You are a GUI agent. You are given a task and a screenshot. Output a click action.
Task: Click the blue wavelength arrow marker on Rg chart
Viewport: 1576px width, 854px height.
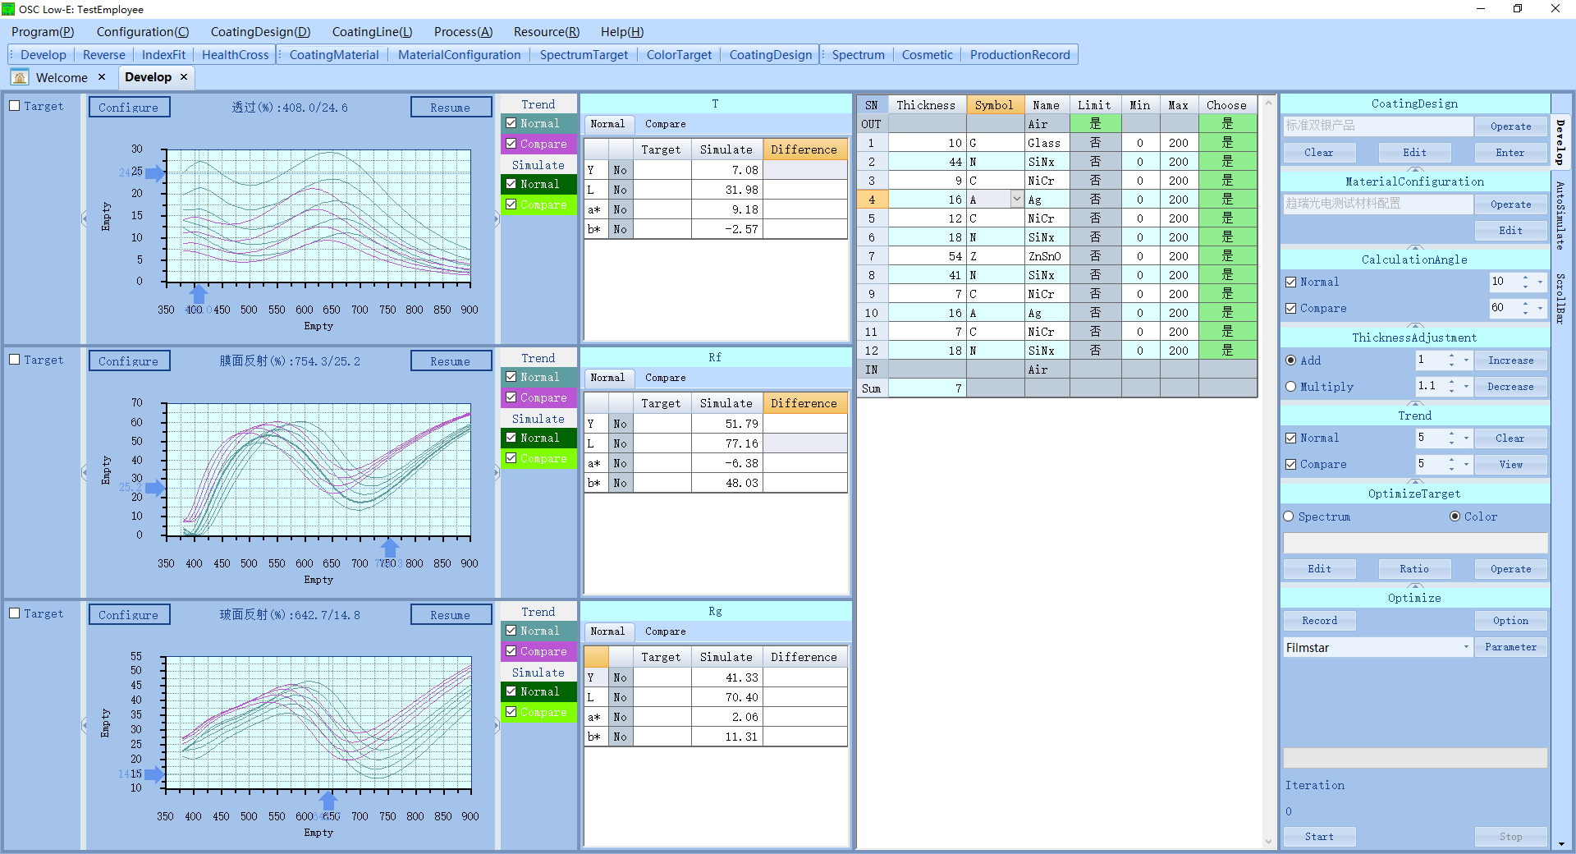(328, 800)
